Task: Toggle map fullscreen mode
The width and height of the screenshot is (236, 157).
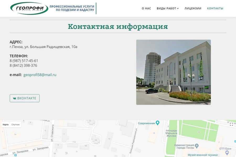Action: point(231,124)
